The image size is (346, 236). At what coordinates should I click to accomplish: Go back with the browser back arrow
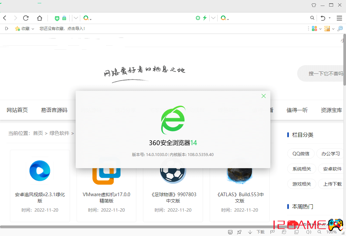(x=5, y=18)
